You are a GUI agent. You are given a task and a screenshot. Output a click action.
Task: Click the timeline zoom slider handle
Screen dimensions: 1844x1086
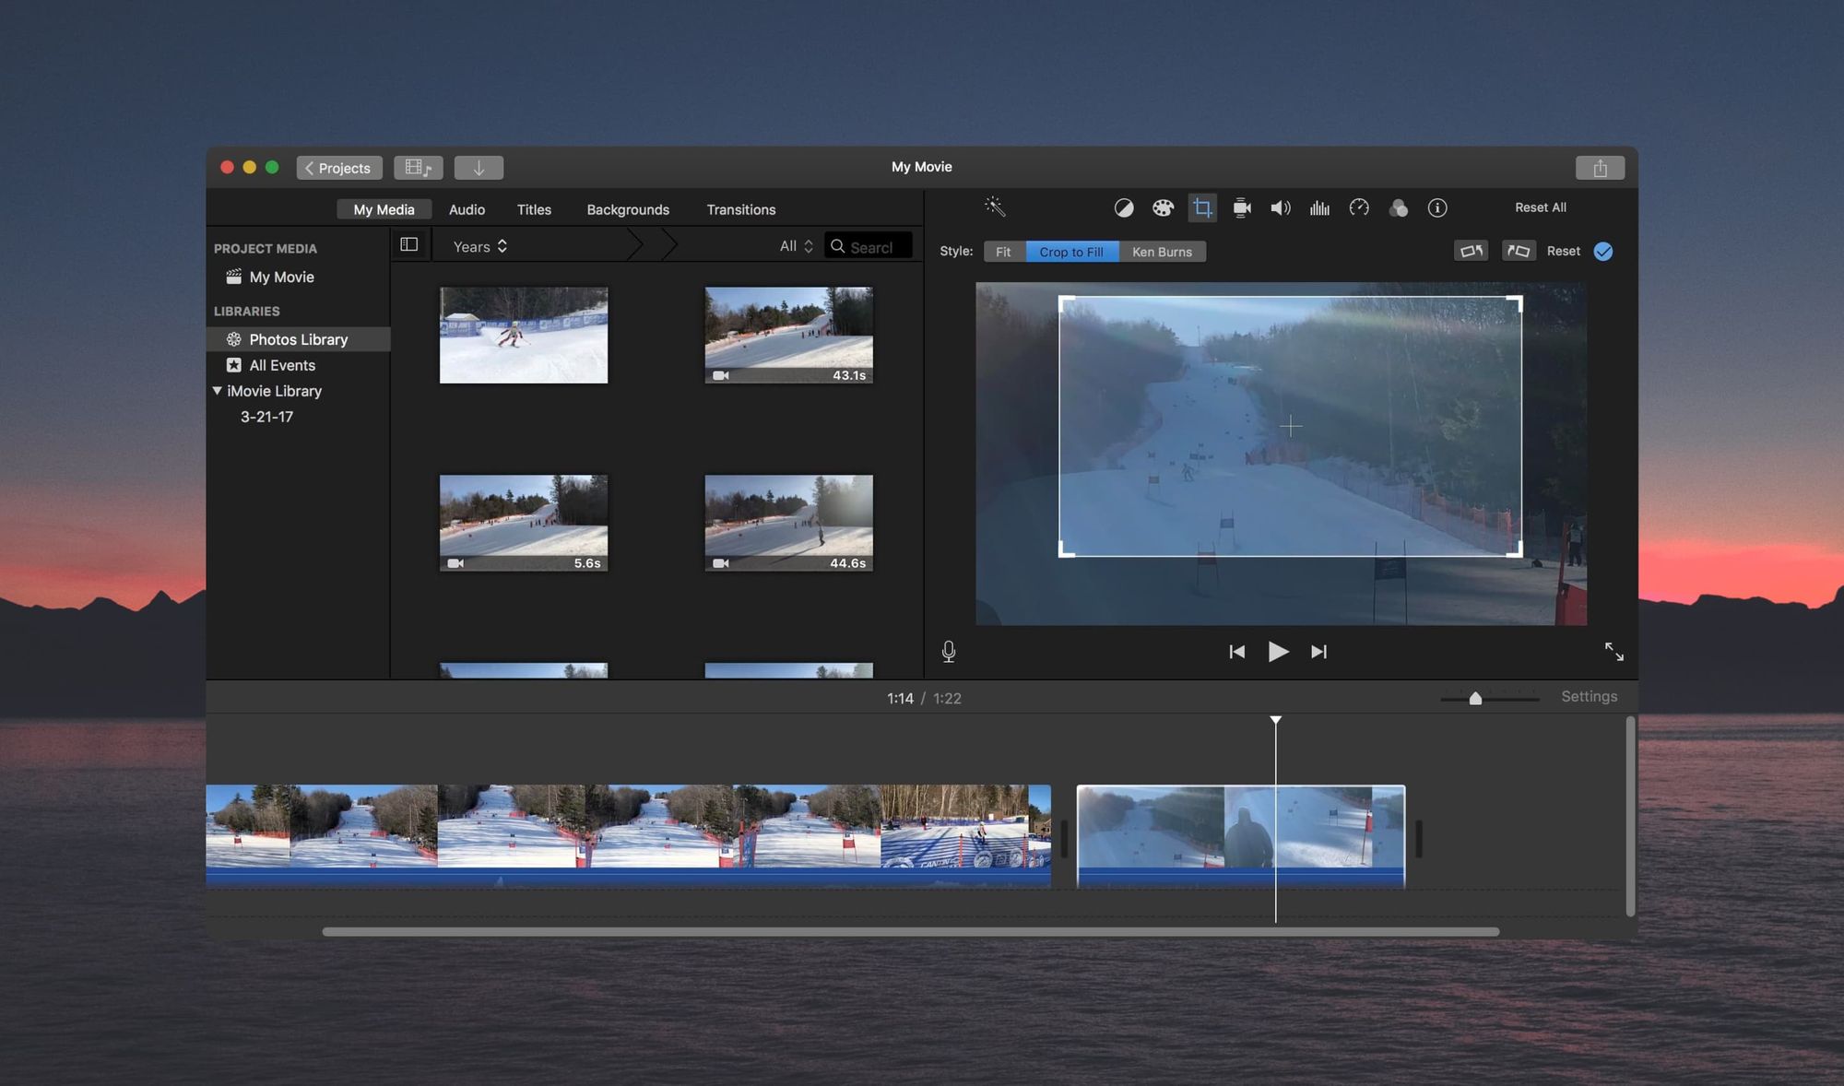1475,699
